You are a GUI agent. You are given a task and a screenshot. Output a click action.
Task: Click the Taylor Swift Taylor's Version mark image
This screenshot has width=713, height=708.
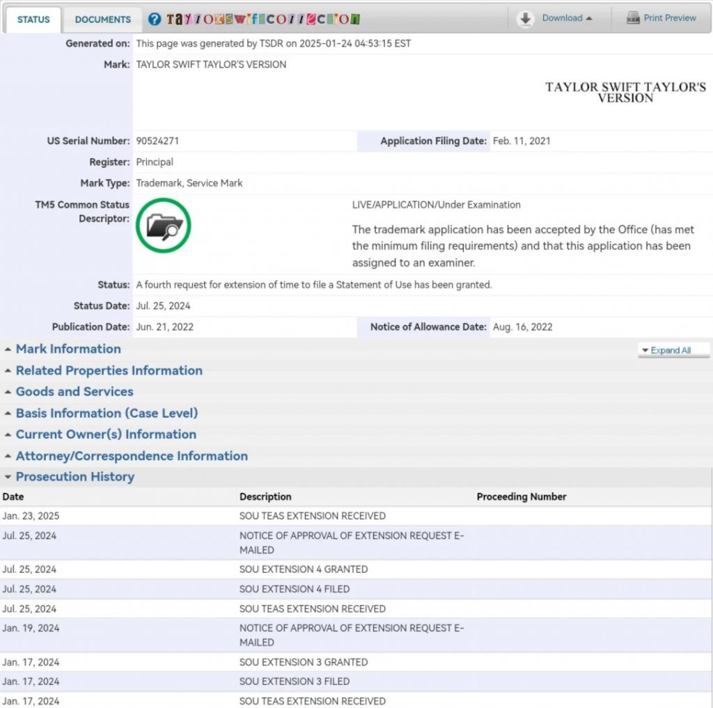[x=625, y=93]
